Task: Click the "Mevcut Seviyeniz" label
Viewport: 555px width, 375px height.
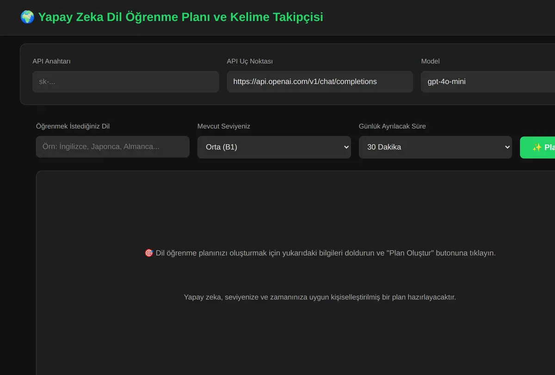Action: 224,126
